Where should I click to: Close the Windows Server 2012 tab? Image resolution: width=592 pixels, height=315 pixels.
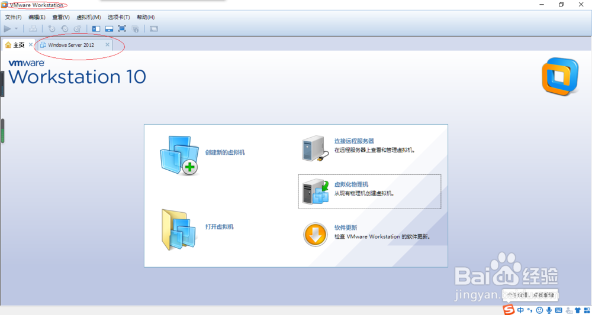(x=107, y=44)
